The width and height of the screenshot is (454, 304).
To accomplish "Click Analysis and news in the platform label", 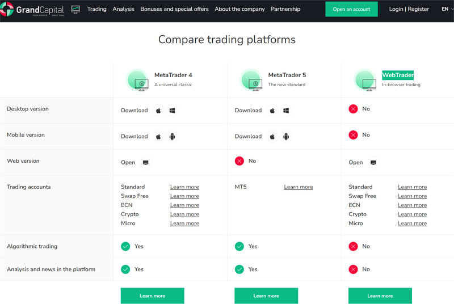I will pos(51,269).
